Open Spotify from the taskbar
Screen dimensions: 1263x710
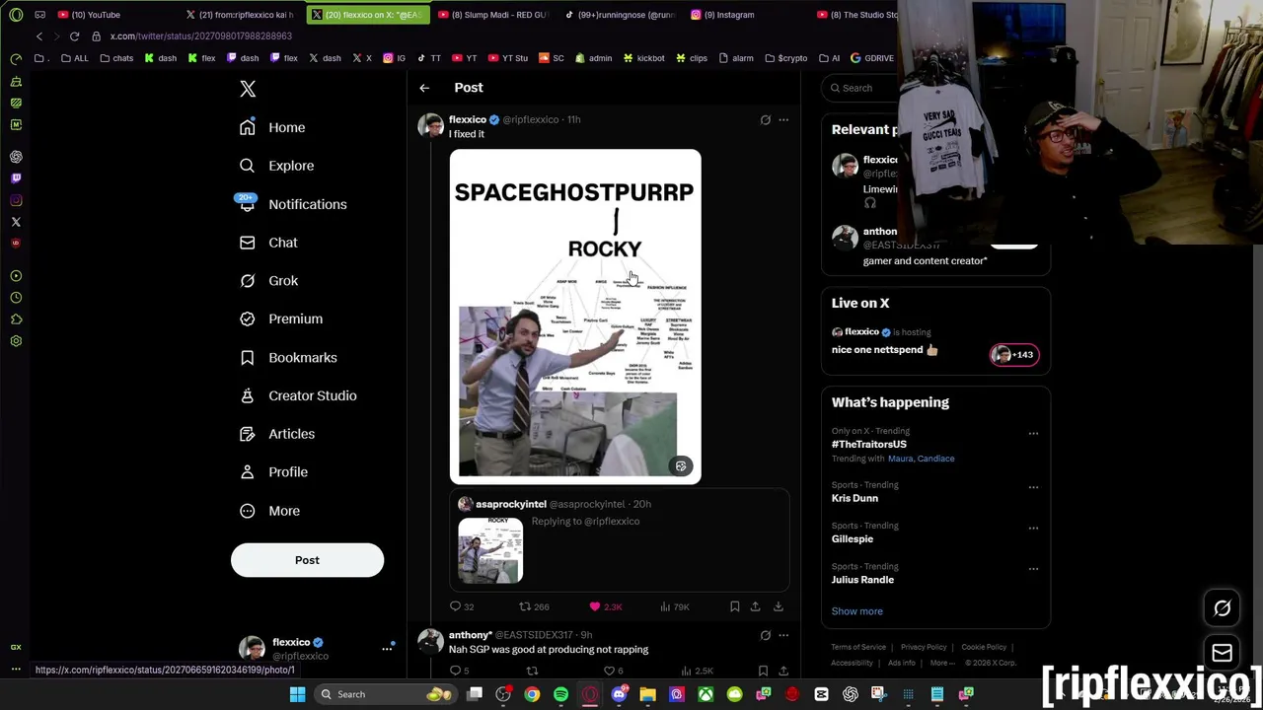pyautogui.click(x=560, y=694)
